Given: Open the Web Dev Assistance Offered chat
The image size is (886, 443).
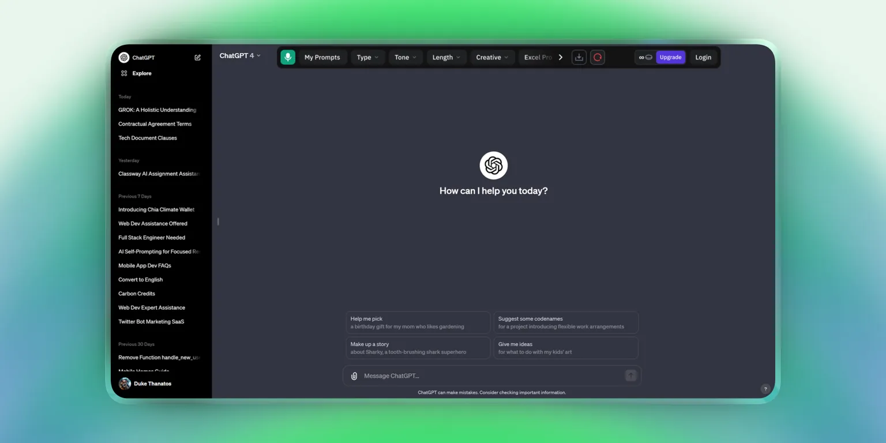Looking at the screenshot, I should (153, 224).
